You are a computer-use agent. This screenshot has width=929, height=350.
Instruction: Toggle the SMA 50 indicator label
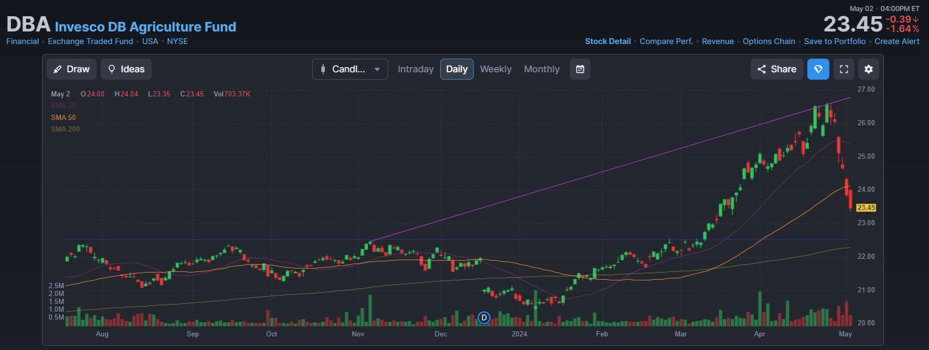[x=63, y=117]
